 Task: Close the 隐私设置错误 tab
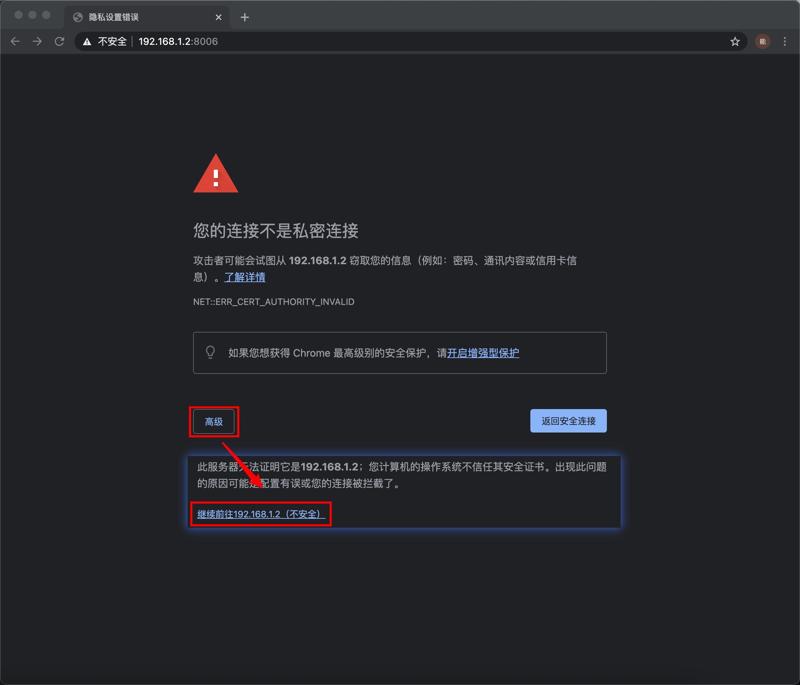[219, 17]
